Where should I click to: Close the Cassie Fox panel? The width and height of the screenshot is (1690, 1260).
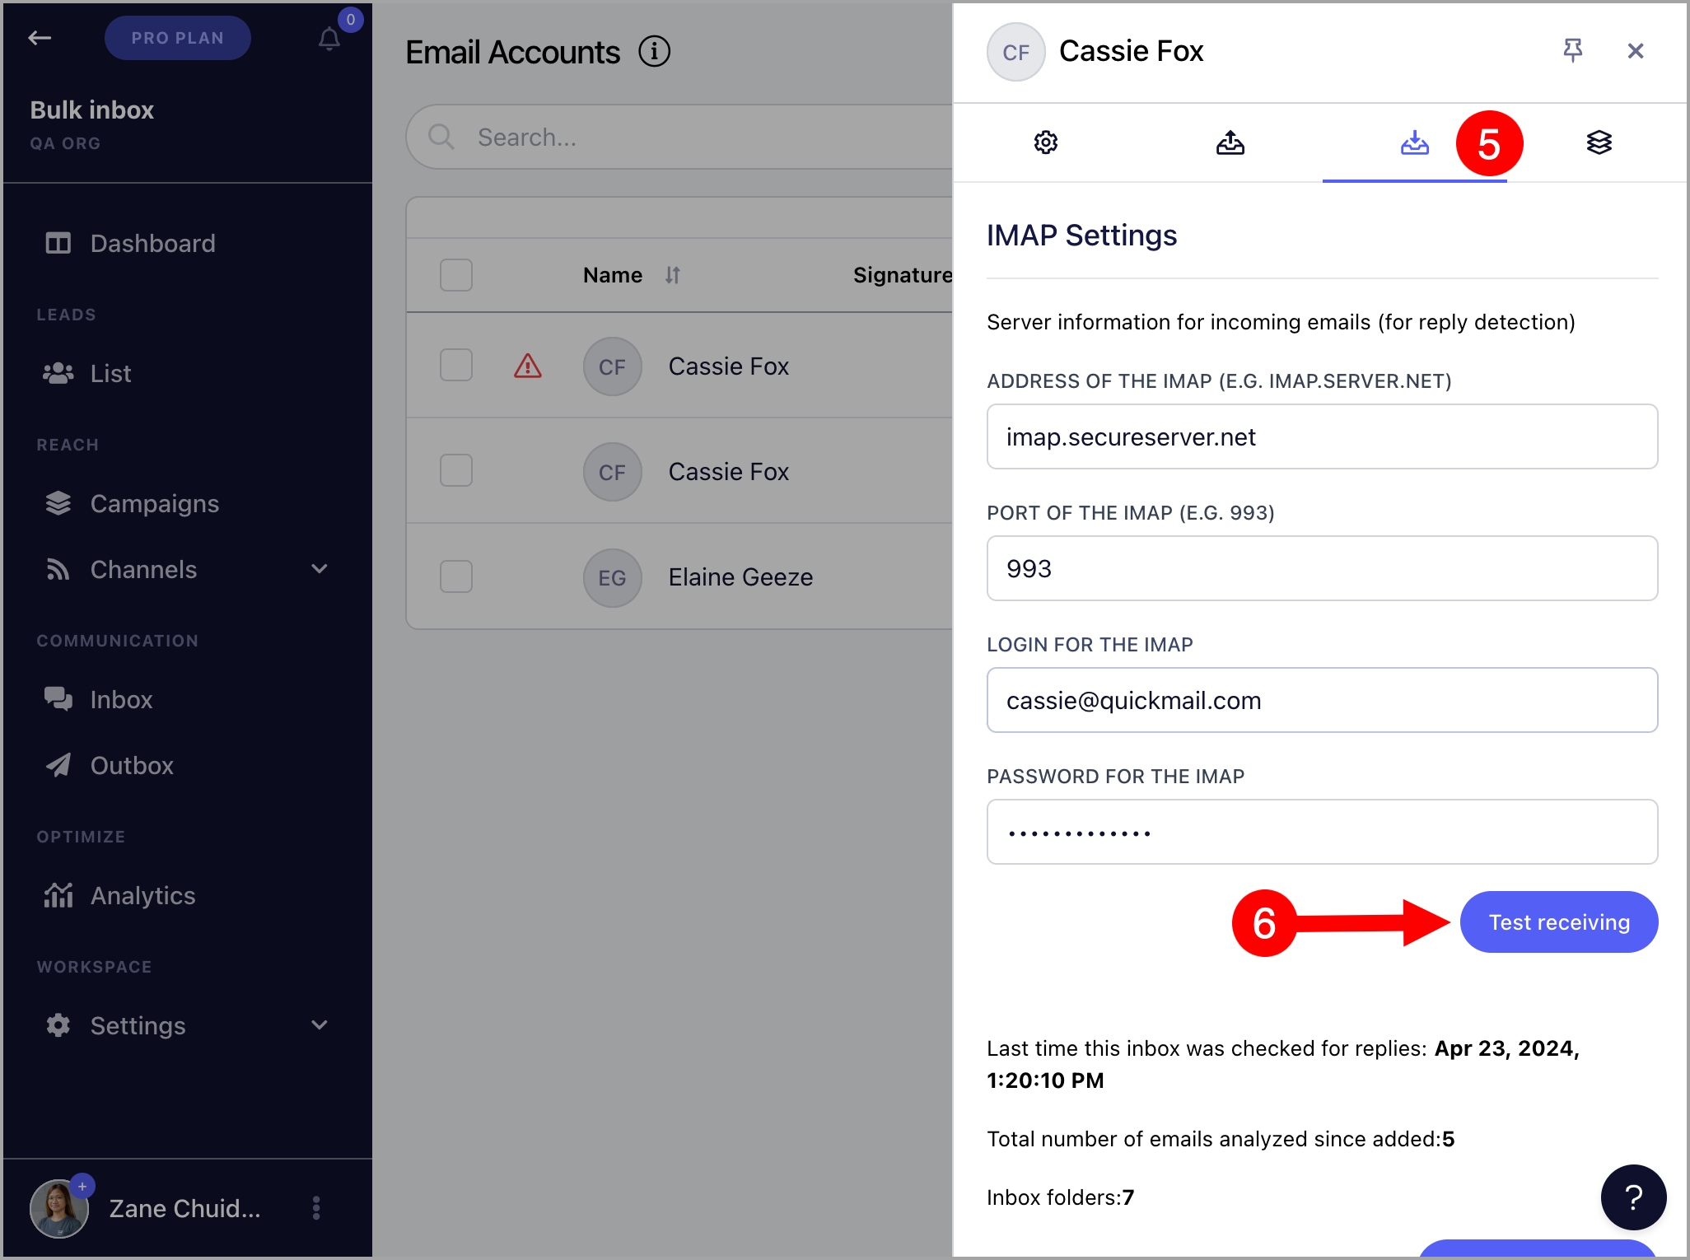[1636, 51]
